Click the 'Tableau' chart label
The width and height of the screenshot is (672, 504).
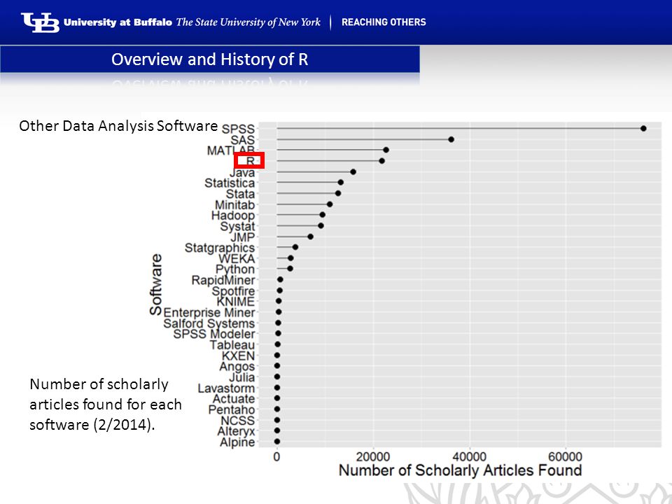232,345
